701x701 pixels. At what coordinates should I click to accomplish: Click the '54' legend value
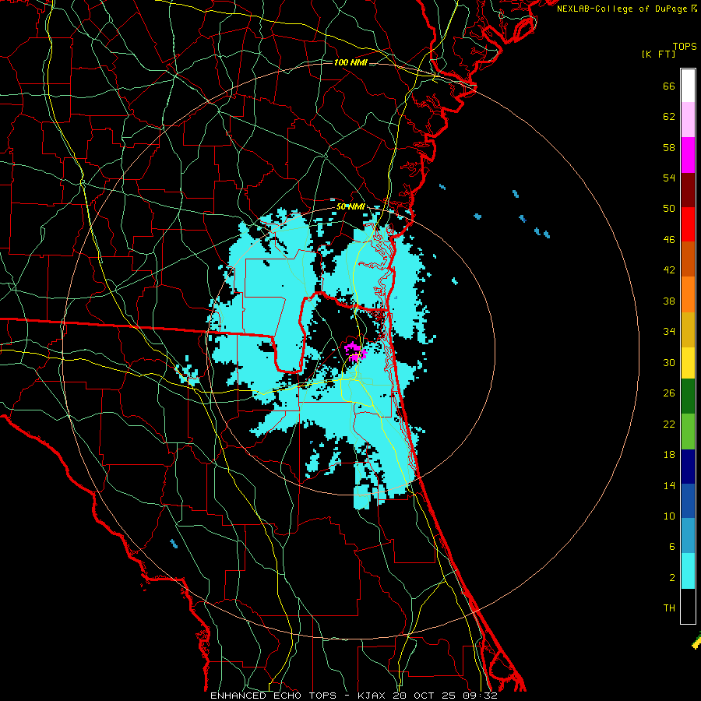[669, 178]
